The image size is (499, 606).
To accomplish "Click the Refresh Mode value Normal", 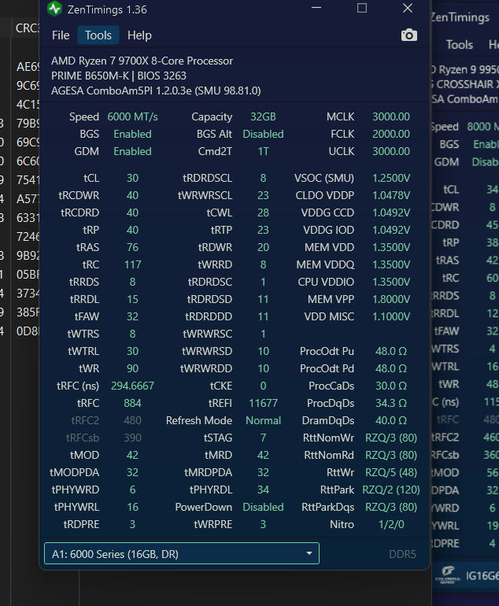I will [263, 420].
